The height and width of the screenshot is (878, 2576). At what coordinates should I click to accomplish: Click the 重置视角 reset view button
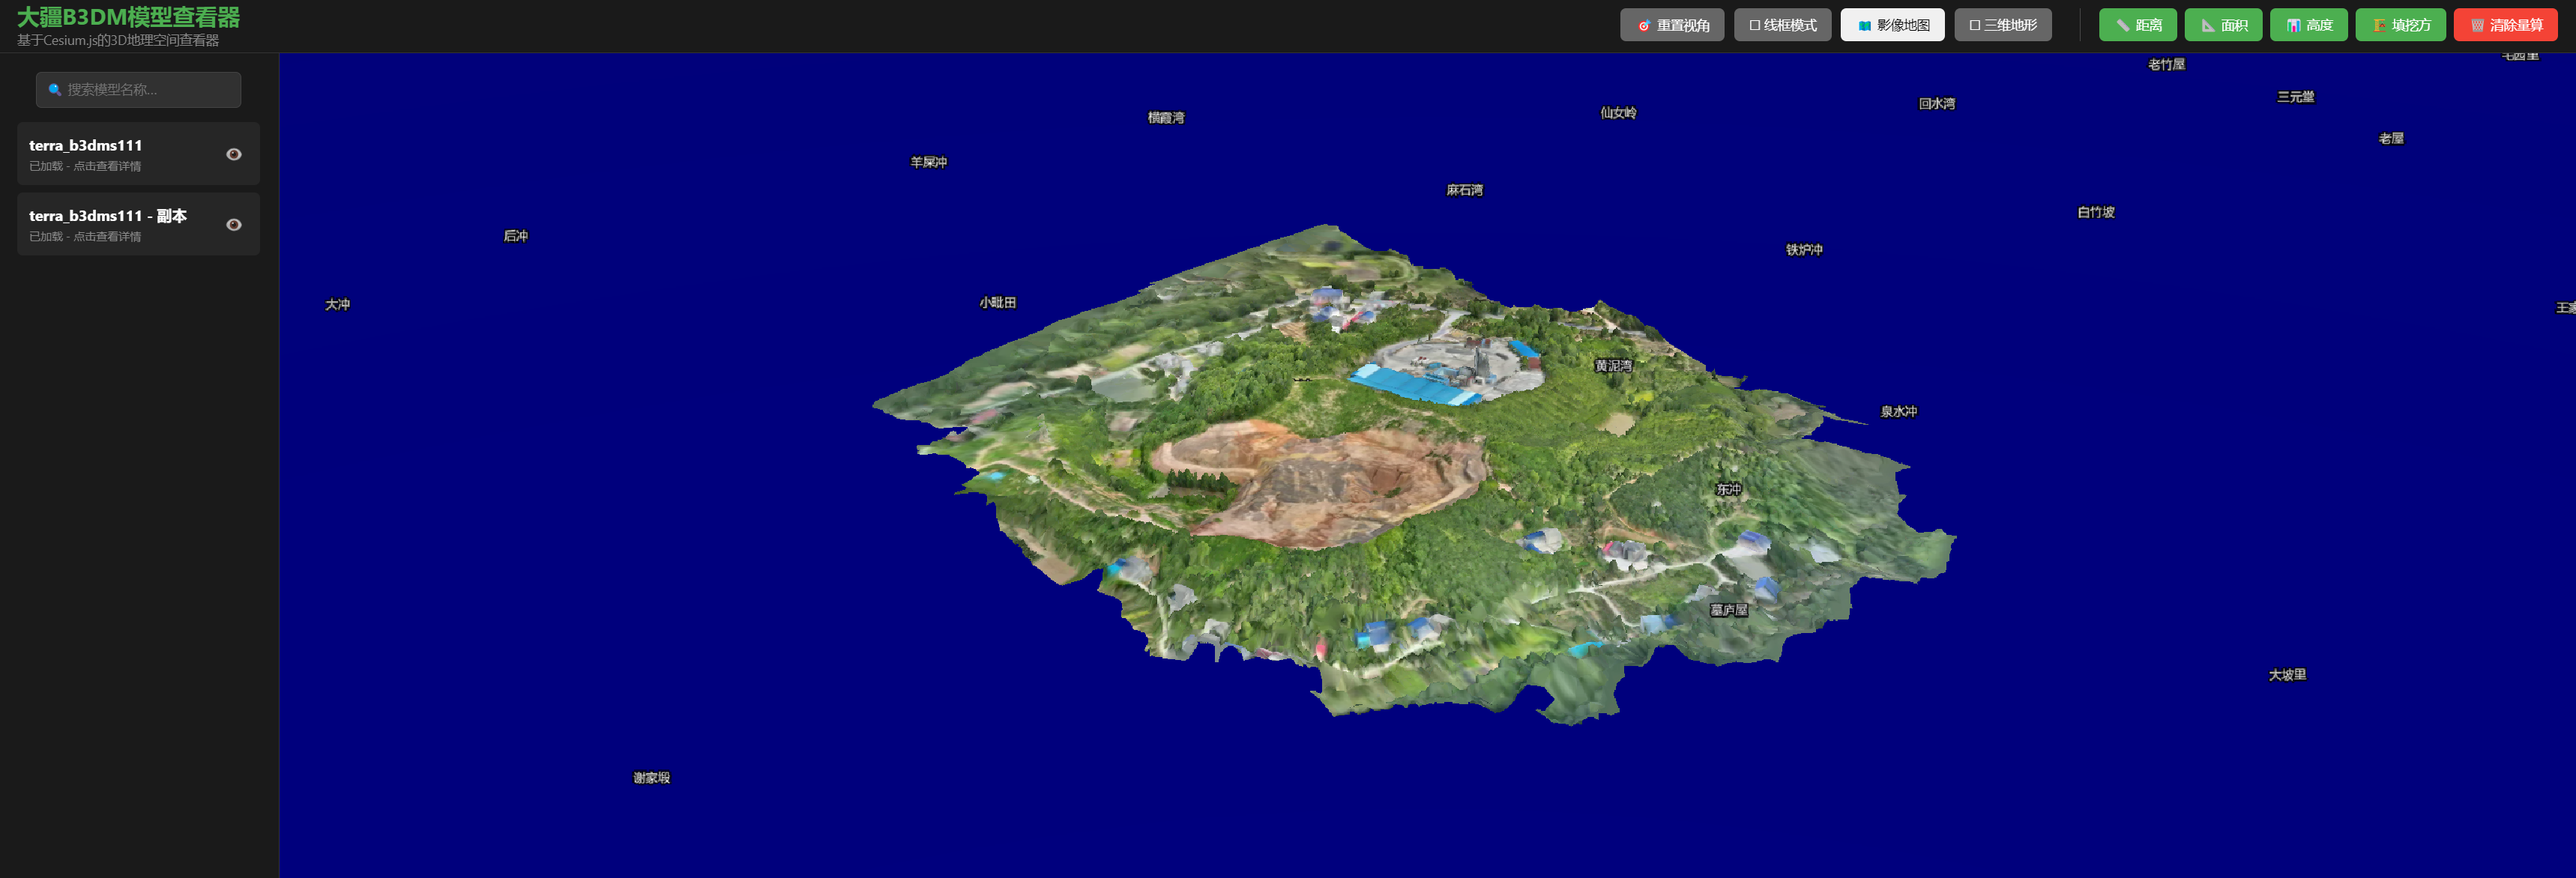click(1671, 25)
